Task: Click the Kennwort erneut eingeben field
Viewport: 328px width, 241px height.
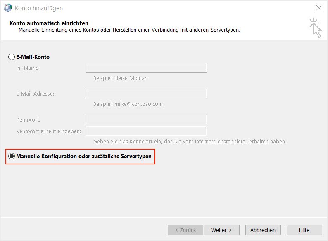Action: (x=146, y=131)
